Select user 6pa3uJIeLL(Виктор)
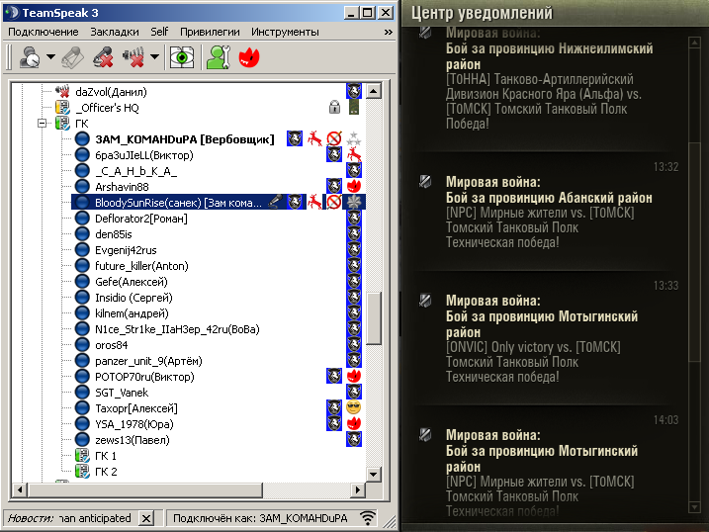 click(x=144, y=155)
